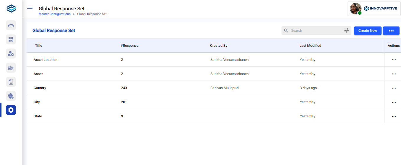Click the blue more options button beside Create New
401x165 pixels.
391,31
